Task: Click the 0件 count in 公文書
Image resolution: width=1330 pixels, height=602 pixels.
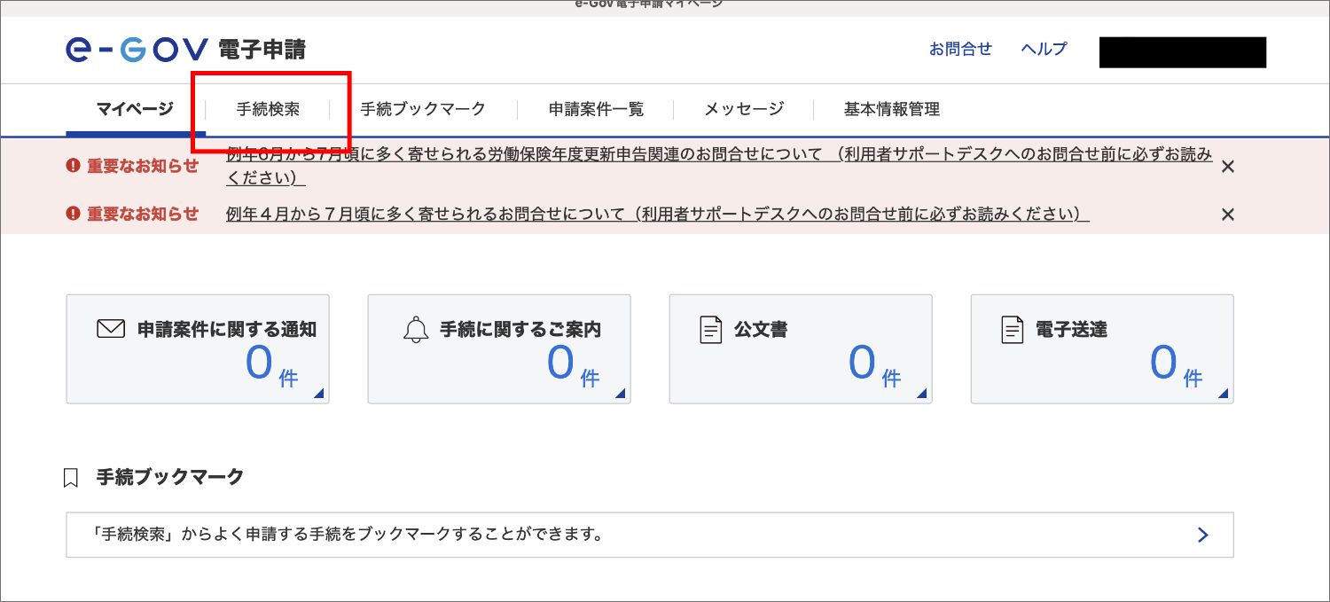Action: pyautogui.click(x=874, y=365)
